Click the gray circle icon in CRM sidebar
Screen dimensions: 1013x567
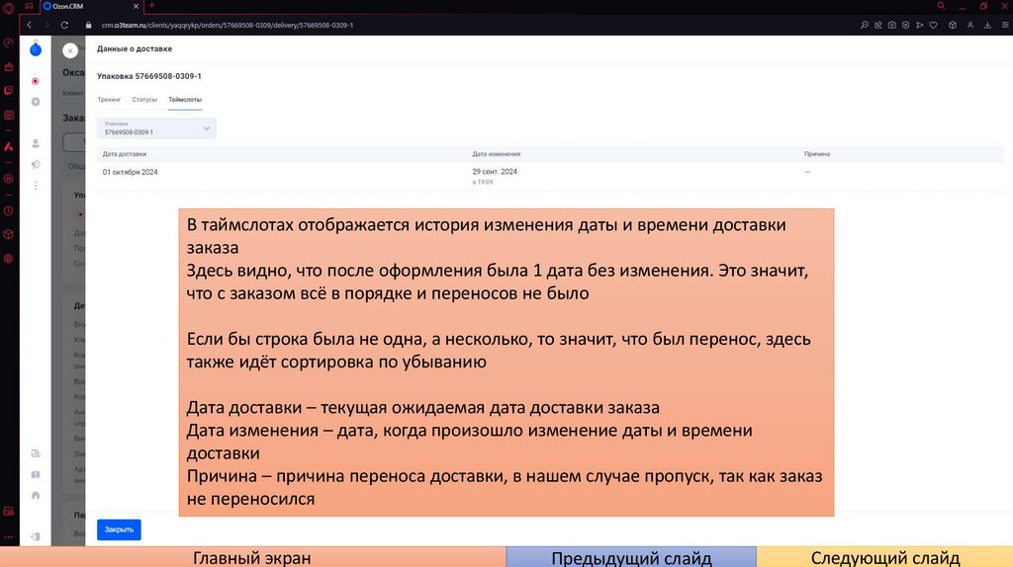(36, 102)
